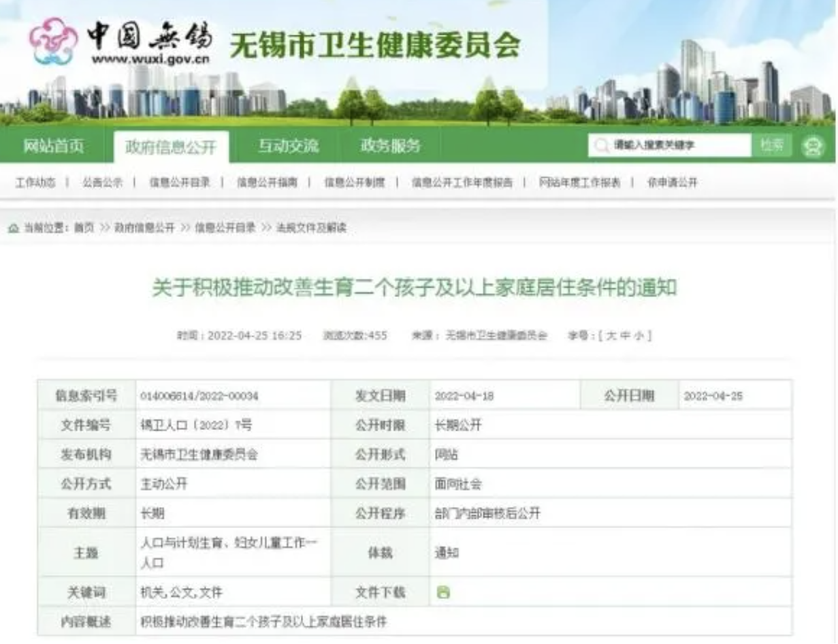The width and height of the screenshot is (838, 644).
Task: Set font size to large (大)
Action: coord(611,335)
